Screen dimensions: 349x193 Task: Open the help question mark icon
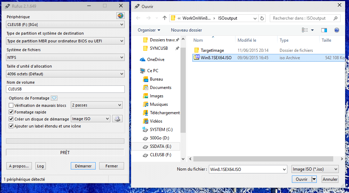point(336,30)
